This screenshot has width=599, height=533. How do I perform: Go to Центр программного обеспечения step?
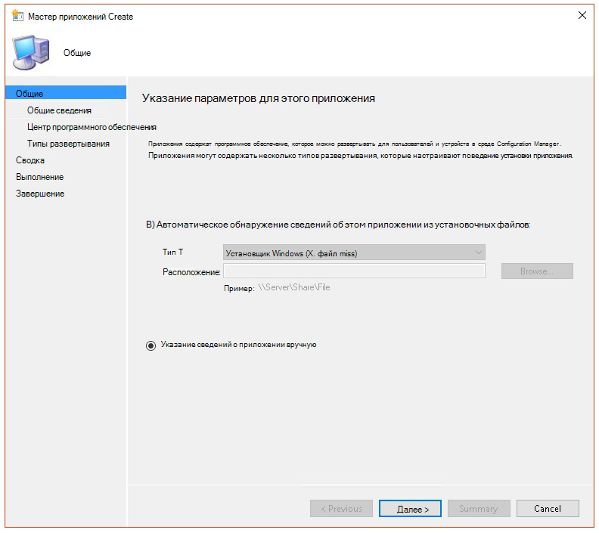click(92, 127)
